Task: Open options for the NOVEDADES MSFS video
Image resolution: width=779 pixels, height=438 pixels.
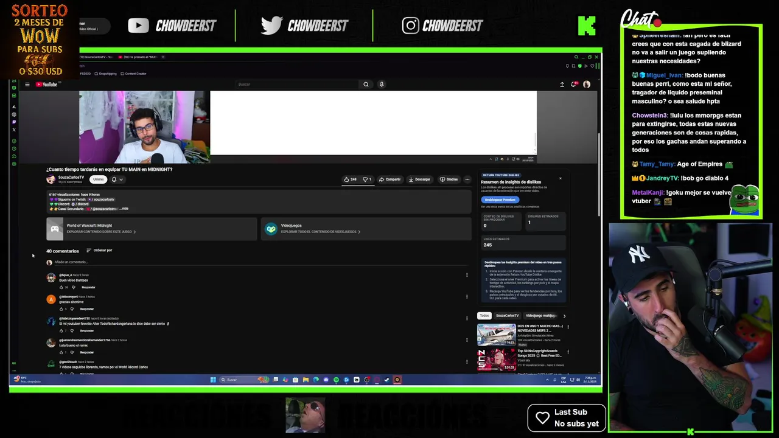Action: point(568,327)
